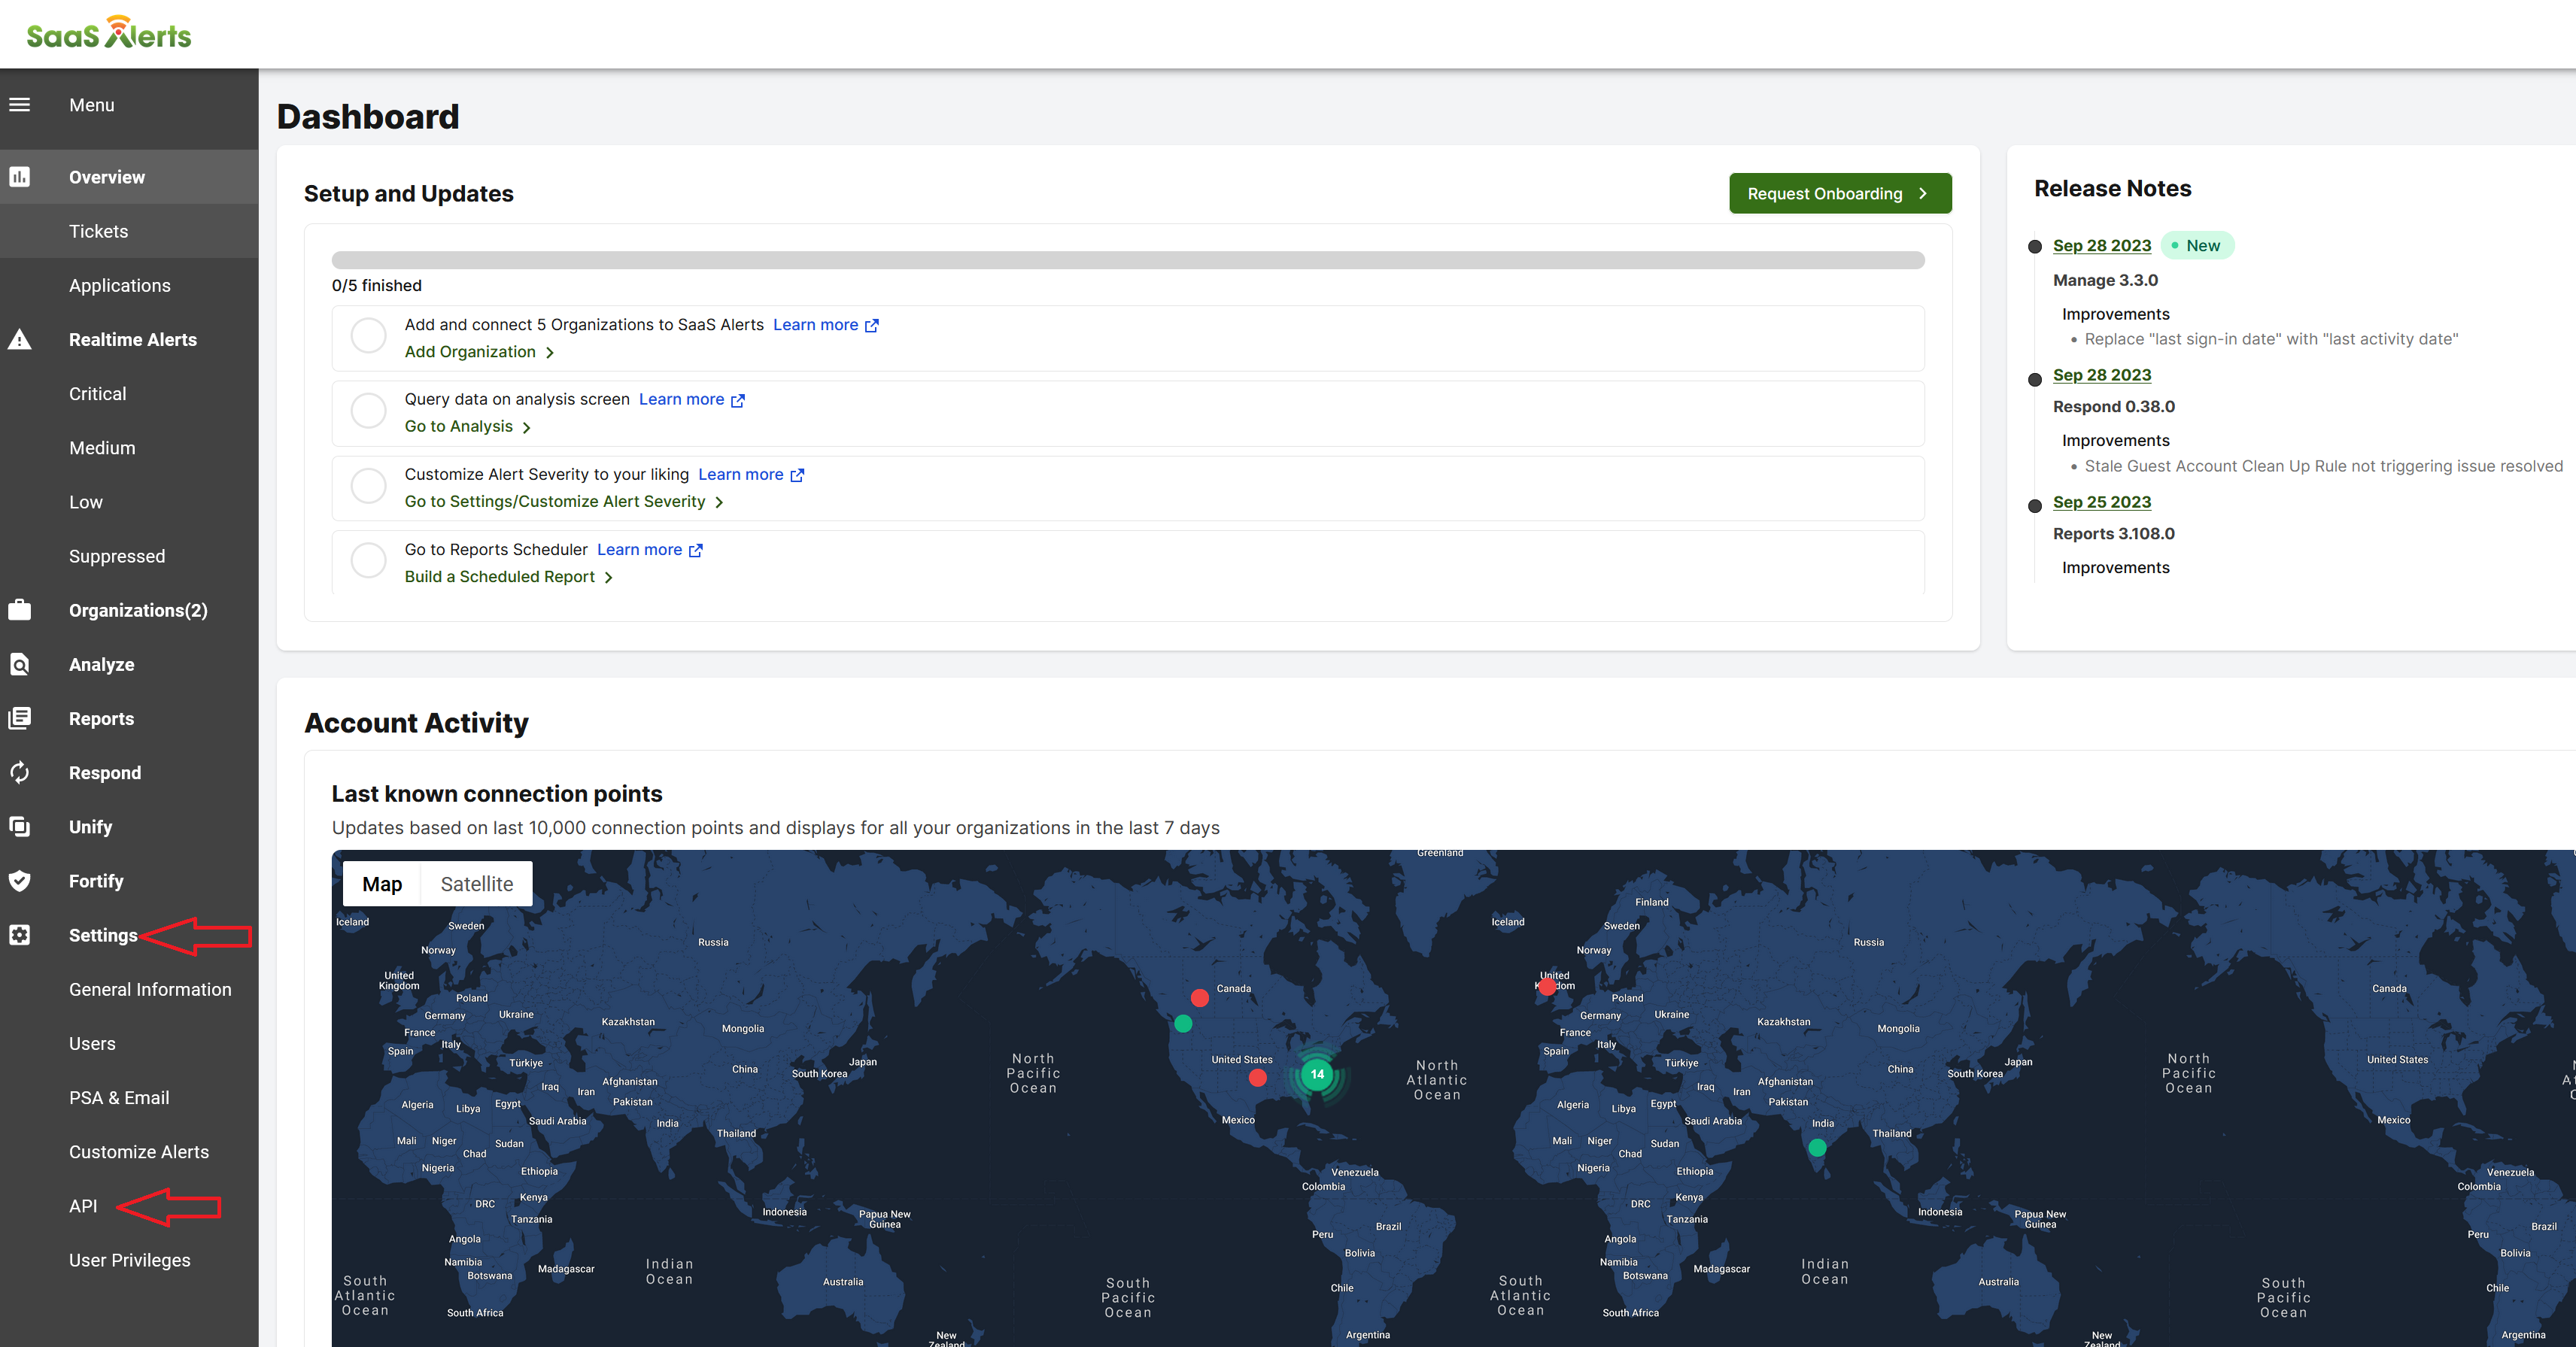The image size is (2576, 1347).
Task: Open the Tickets menu item
Action: pyautogui.click(x=129, y=231)
